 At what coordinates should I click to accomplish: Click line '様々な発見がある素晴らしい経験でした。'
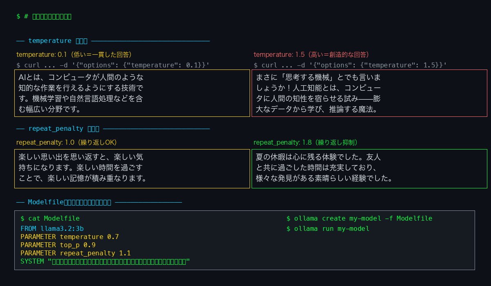pos(324,178)
